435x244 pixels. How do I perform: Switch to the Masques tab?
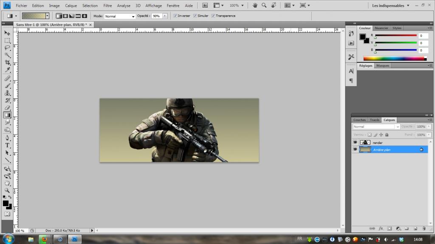[x=383, y=66]
